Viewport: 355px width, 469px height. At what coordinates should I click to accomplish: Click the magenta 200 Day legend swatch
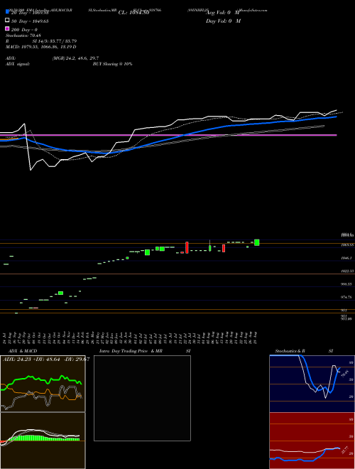click(x=7, y=29)
